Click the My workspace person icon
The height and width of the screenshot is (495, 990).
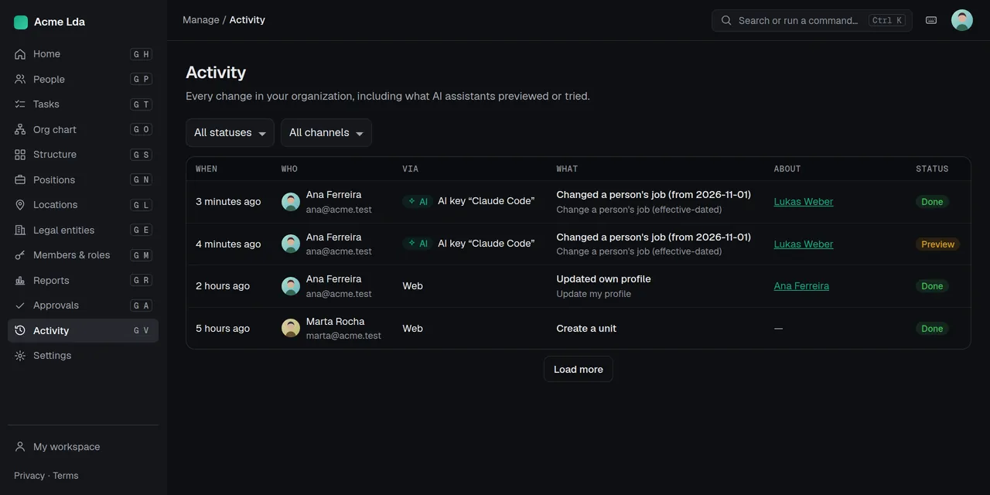[20, 447]
